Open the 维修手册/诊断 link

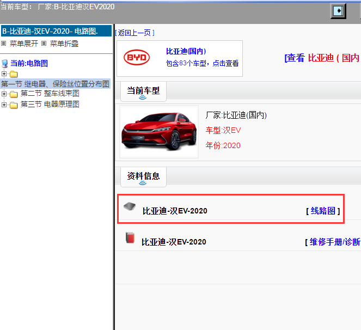335,242
